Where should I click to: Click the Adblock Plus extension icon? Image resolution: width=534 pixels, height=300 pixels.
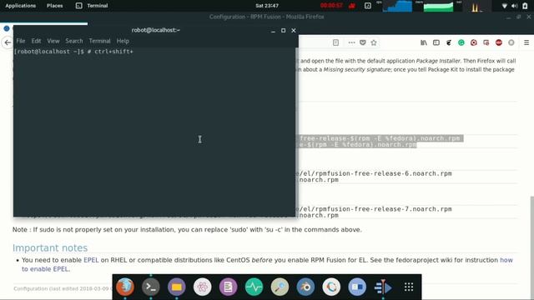coord(499,42)
